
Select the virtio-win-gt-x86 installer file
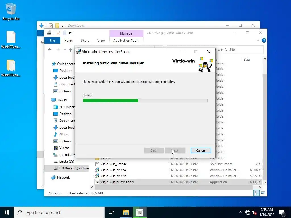click(113, 176)
